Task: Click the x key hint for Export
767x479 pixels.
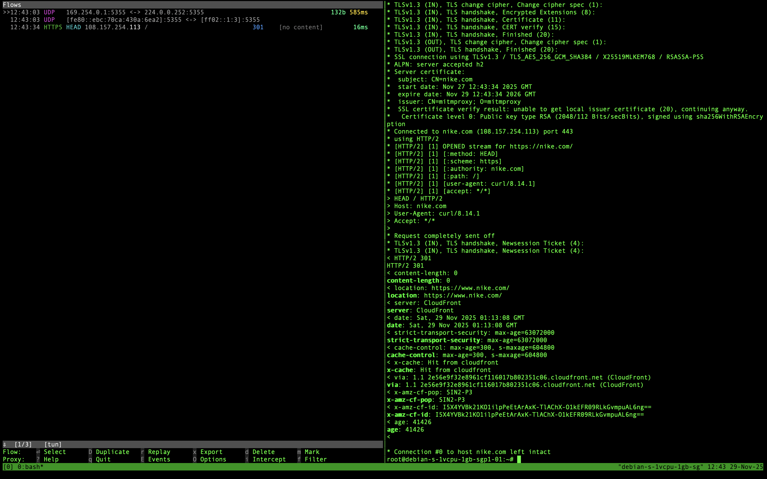Action: coord(195,452)
